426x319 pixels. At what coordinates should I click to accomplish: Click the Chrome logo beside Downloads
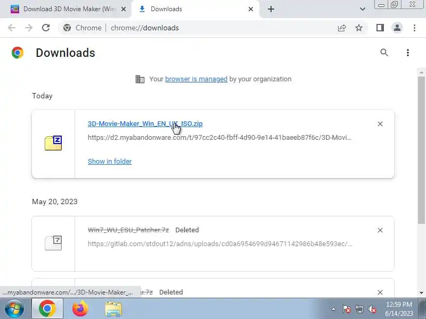click(18, 53)
